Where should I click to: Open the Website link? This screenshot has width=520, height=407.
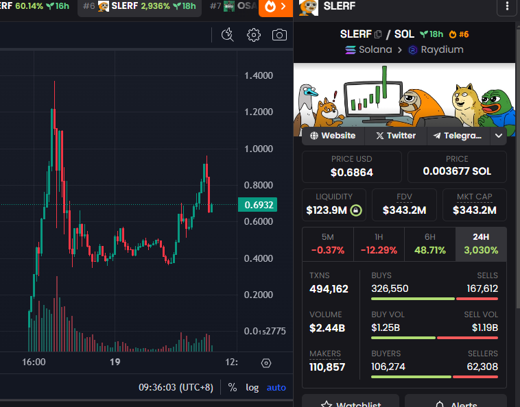click(x=333, y=136)
